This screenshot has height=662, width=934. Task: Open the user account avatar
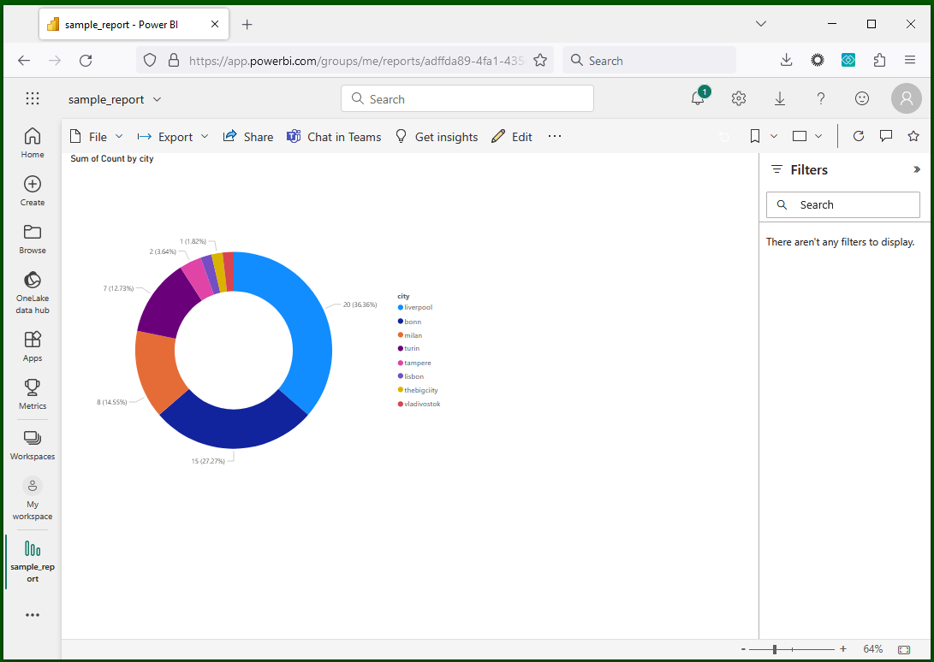click(906, 98)
